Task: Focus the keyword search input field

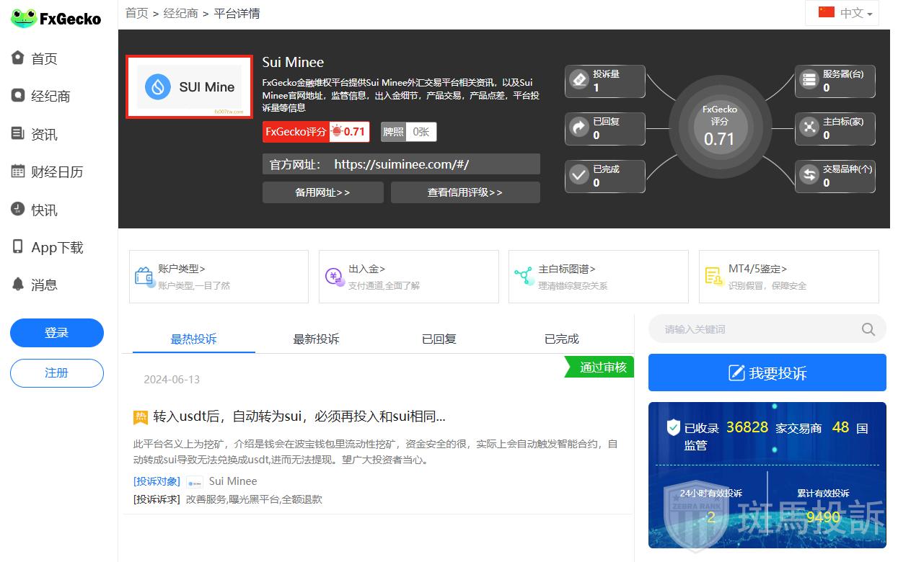Action: click(x=757, y=329)
